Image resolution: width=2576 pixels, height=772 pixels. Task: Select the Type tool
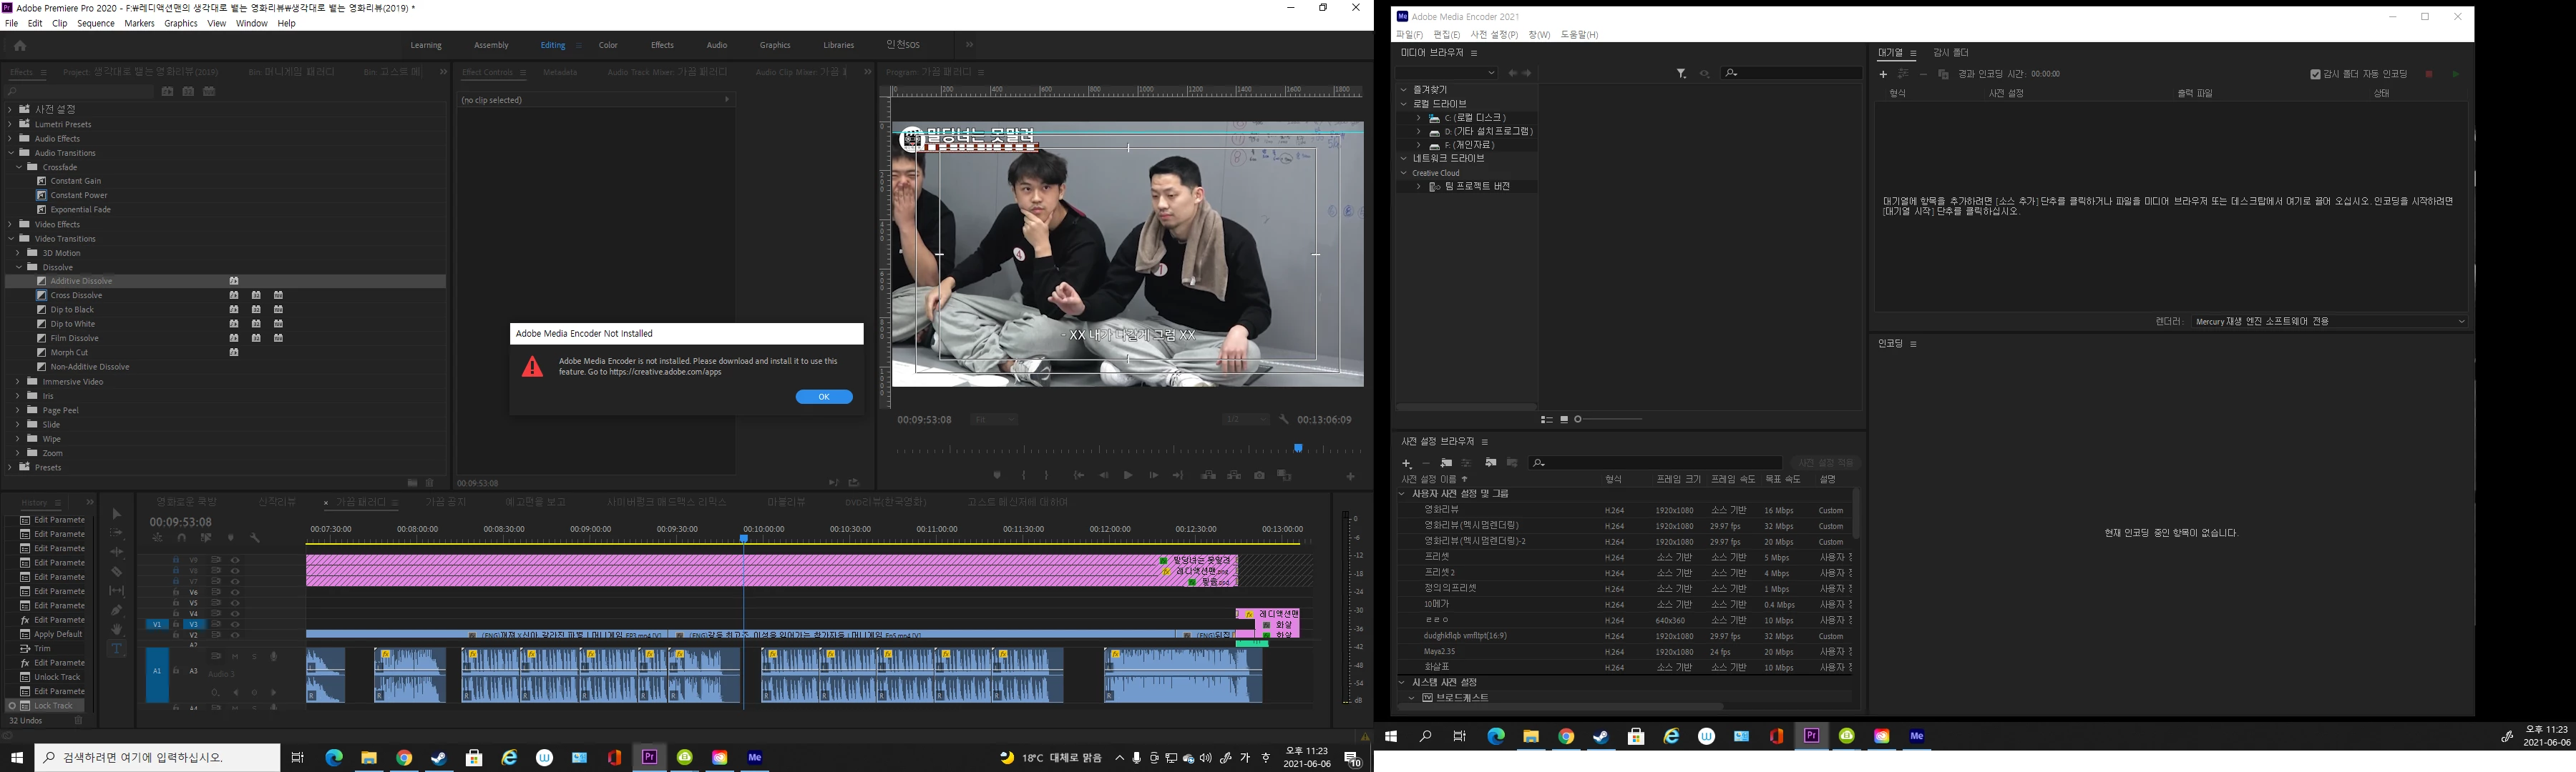(x=116, y=648)
